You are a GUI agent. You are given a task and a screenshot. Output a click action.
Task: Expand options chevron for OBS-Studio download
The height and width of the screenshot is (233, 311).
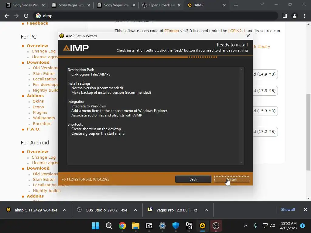(x=135, y=210)
